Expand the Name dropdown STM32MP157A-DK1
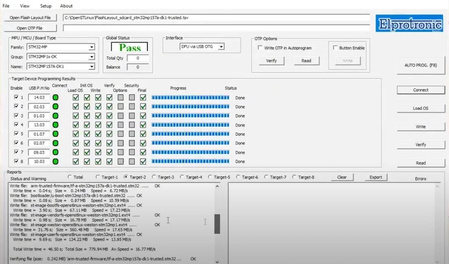The height and width of the screenshot is (264, 449). coord(91,67)
